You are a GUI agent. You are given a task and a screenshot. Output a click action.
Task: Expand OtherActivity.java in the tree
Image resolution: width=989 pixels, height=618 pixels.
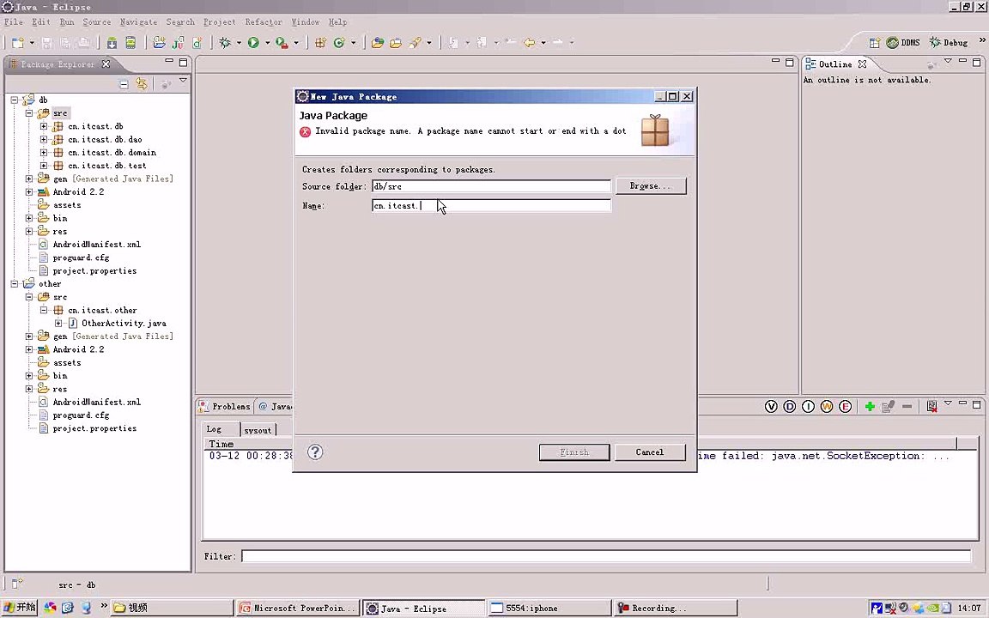pyautogui.click(x=58, y=324)
